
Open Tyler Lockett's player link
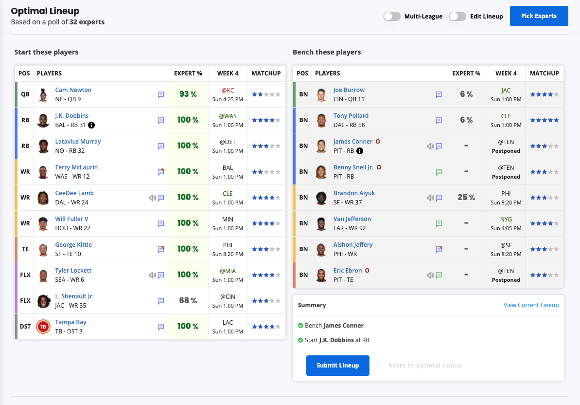(73, 271)
